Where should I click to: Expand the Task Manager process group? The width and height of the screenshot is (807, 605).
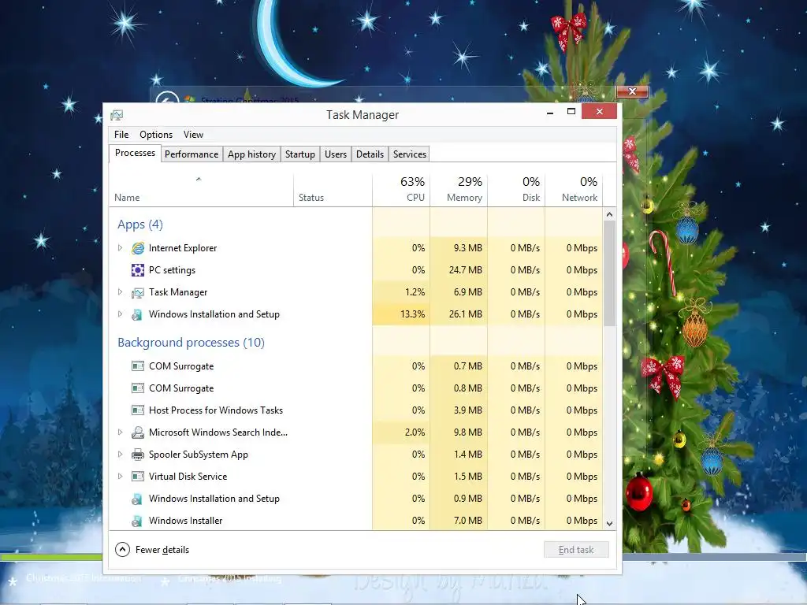click(120, 292)
